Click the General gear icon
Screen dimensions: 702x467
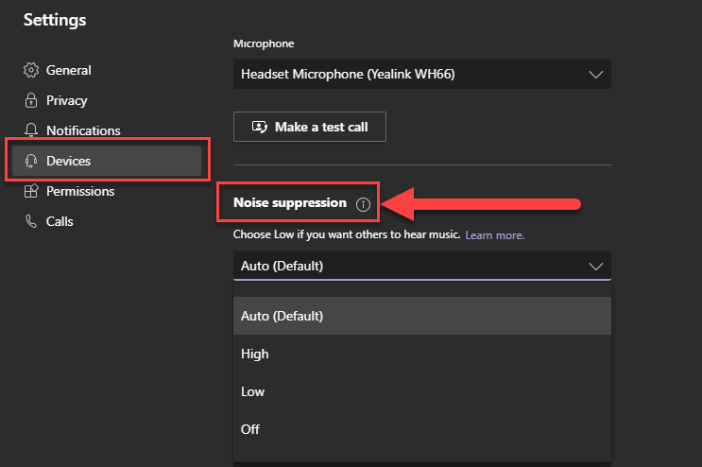(31, 70)
